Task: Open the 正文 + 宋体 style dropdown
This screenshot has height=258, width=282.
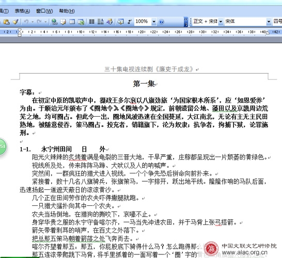Action: pyautogui.click(x=221, y=22)
